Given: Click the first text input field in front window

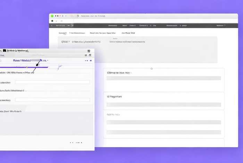Looking at the screenshot, I should pos(52,82).
